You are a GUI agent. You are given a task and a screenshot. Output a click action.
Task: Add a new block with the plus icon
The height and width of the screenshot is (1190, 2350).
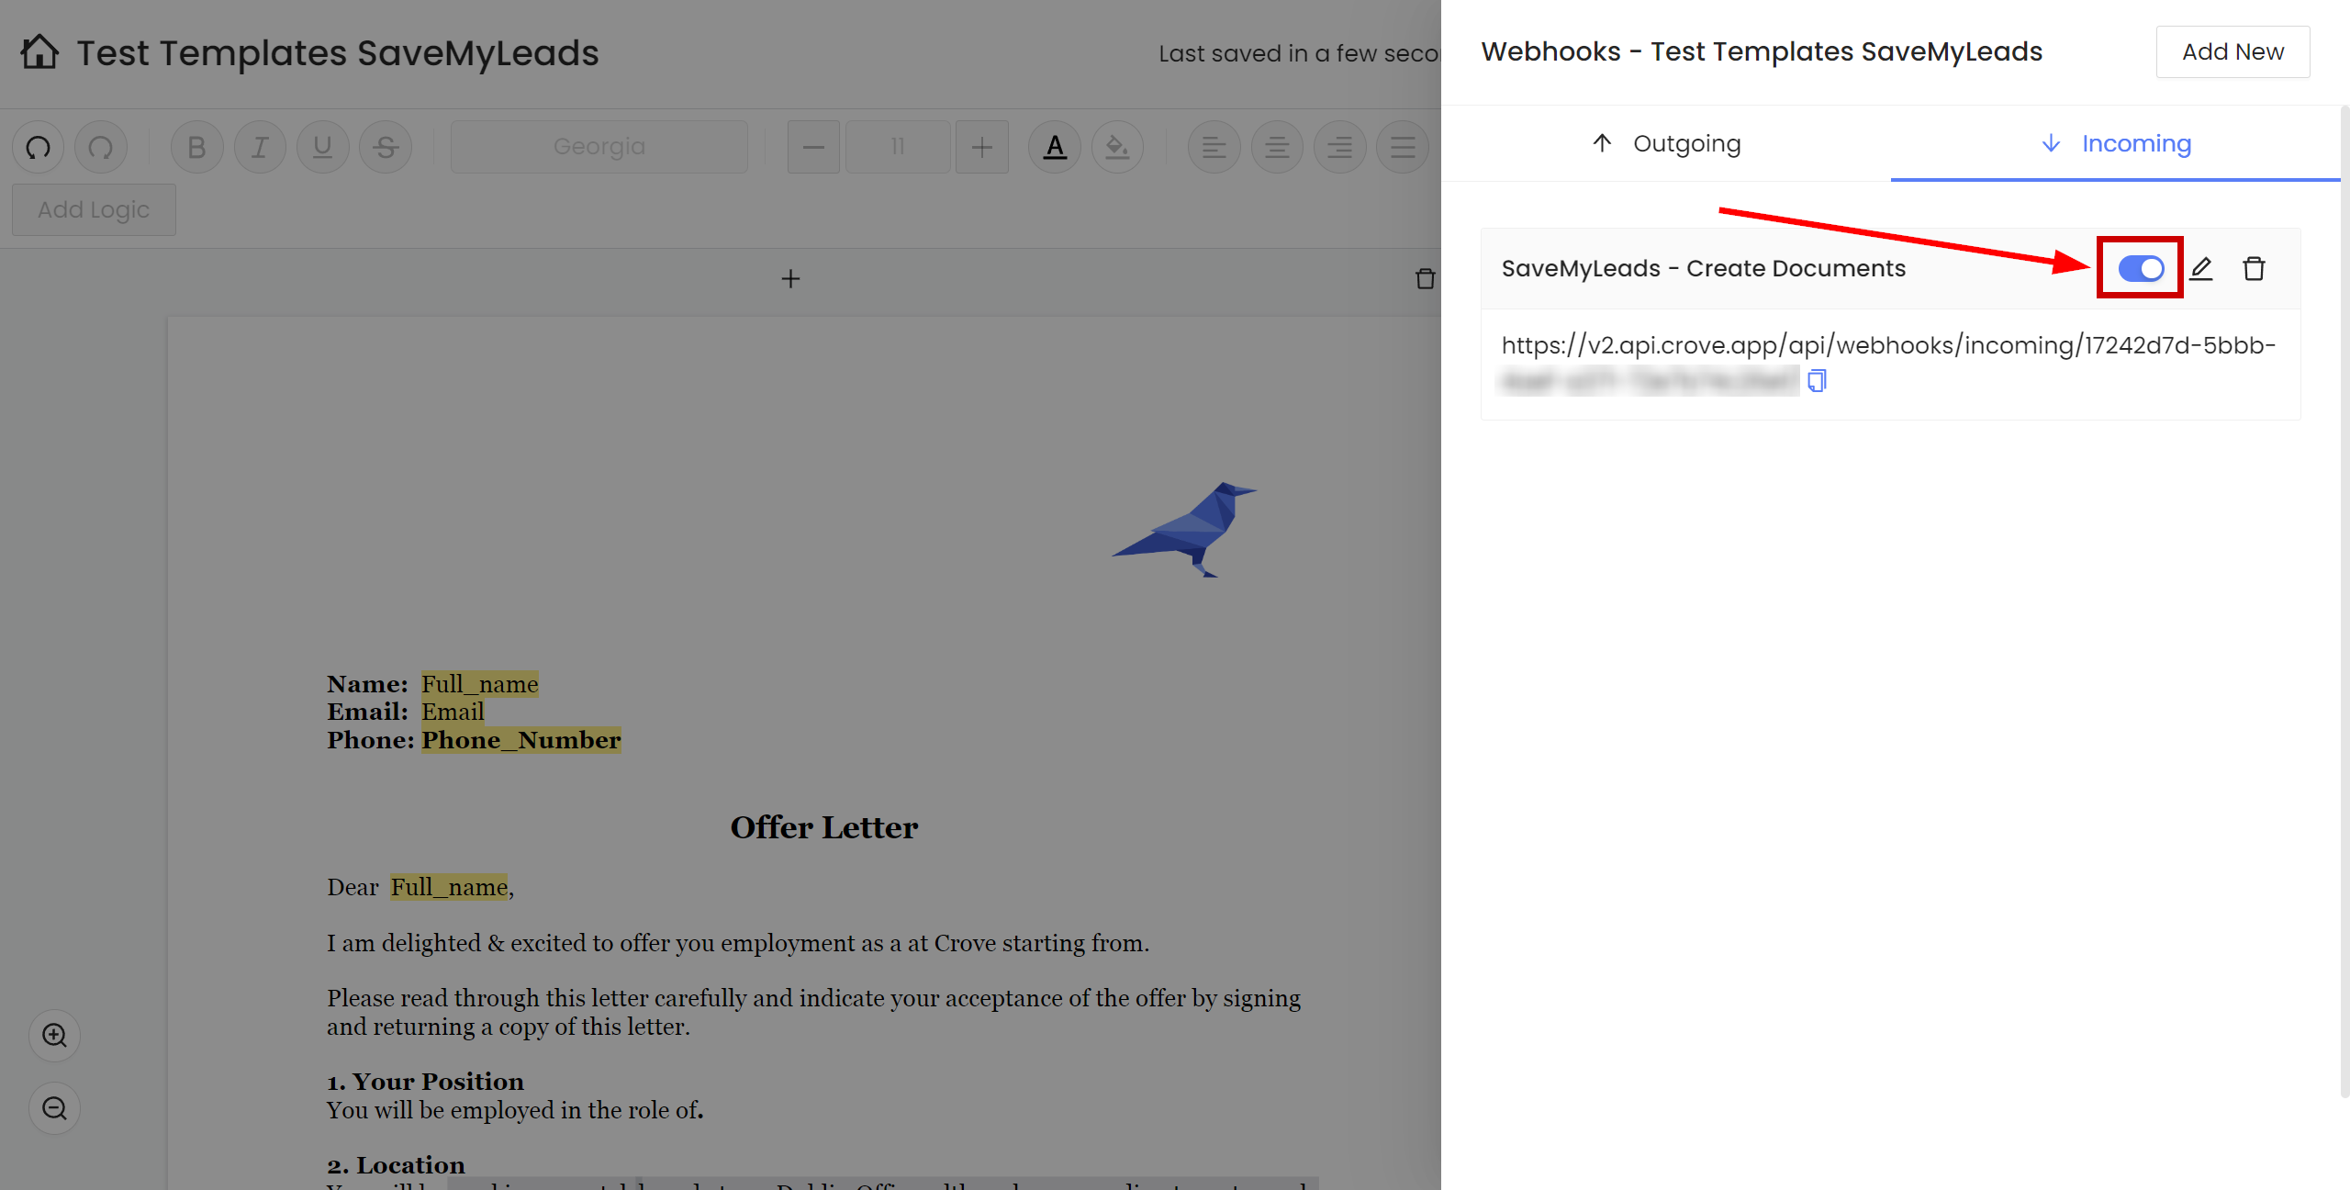point(790,278)
